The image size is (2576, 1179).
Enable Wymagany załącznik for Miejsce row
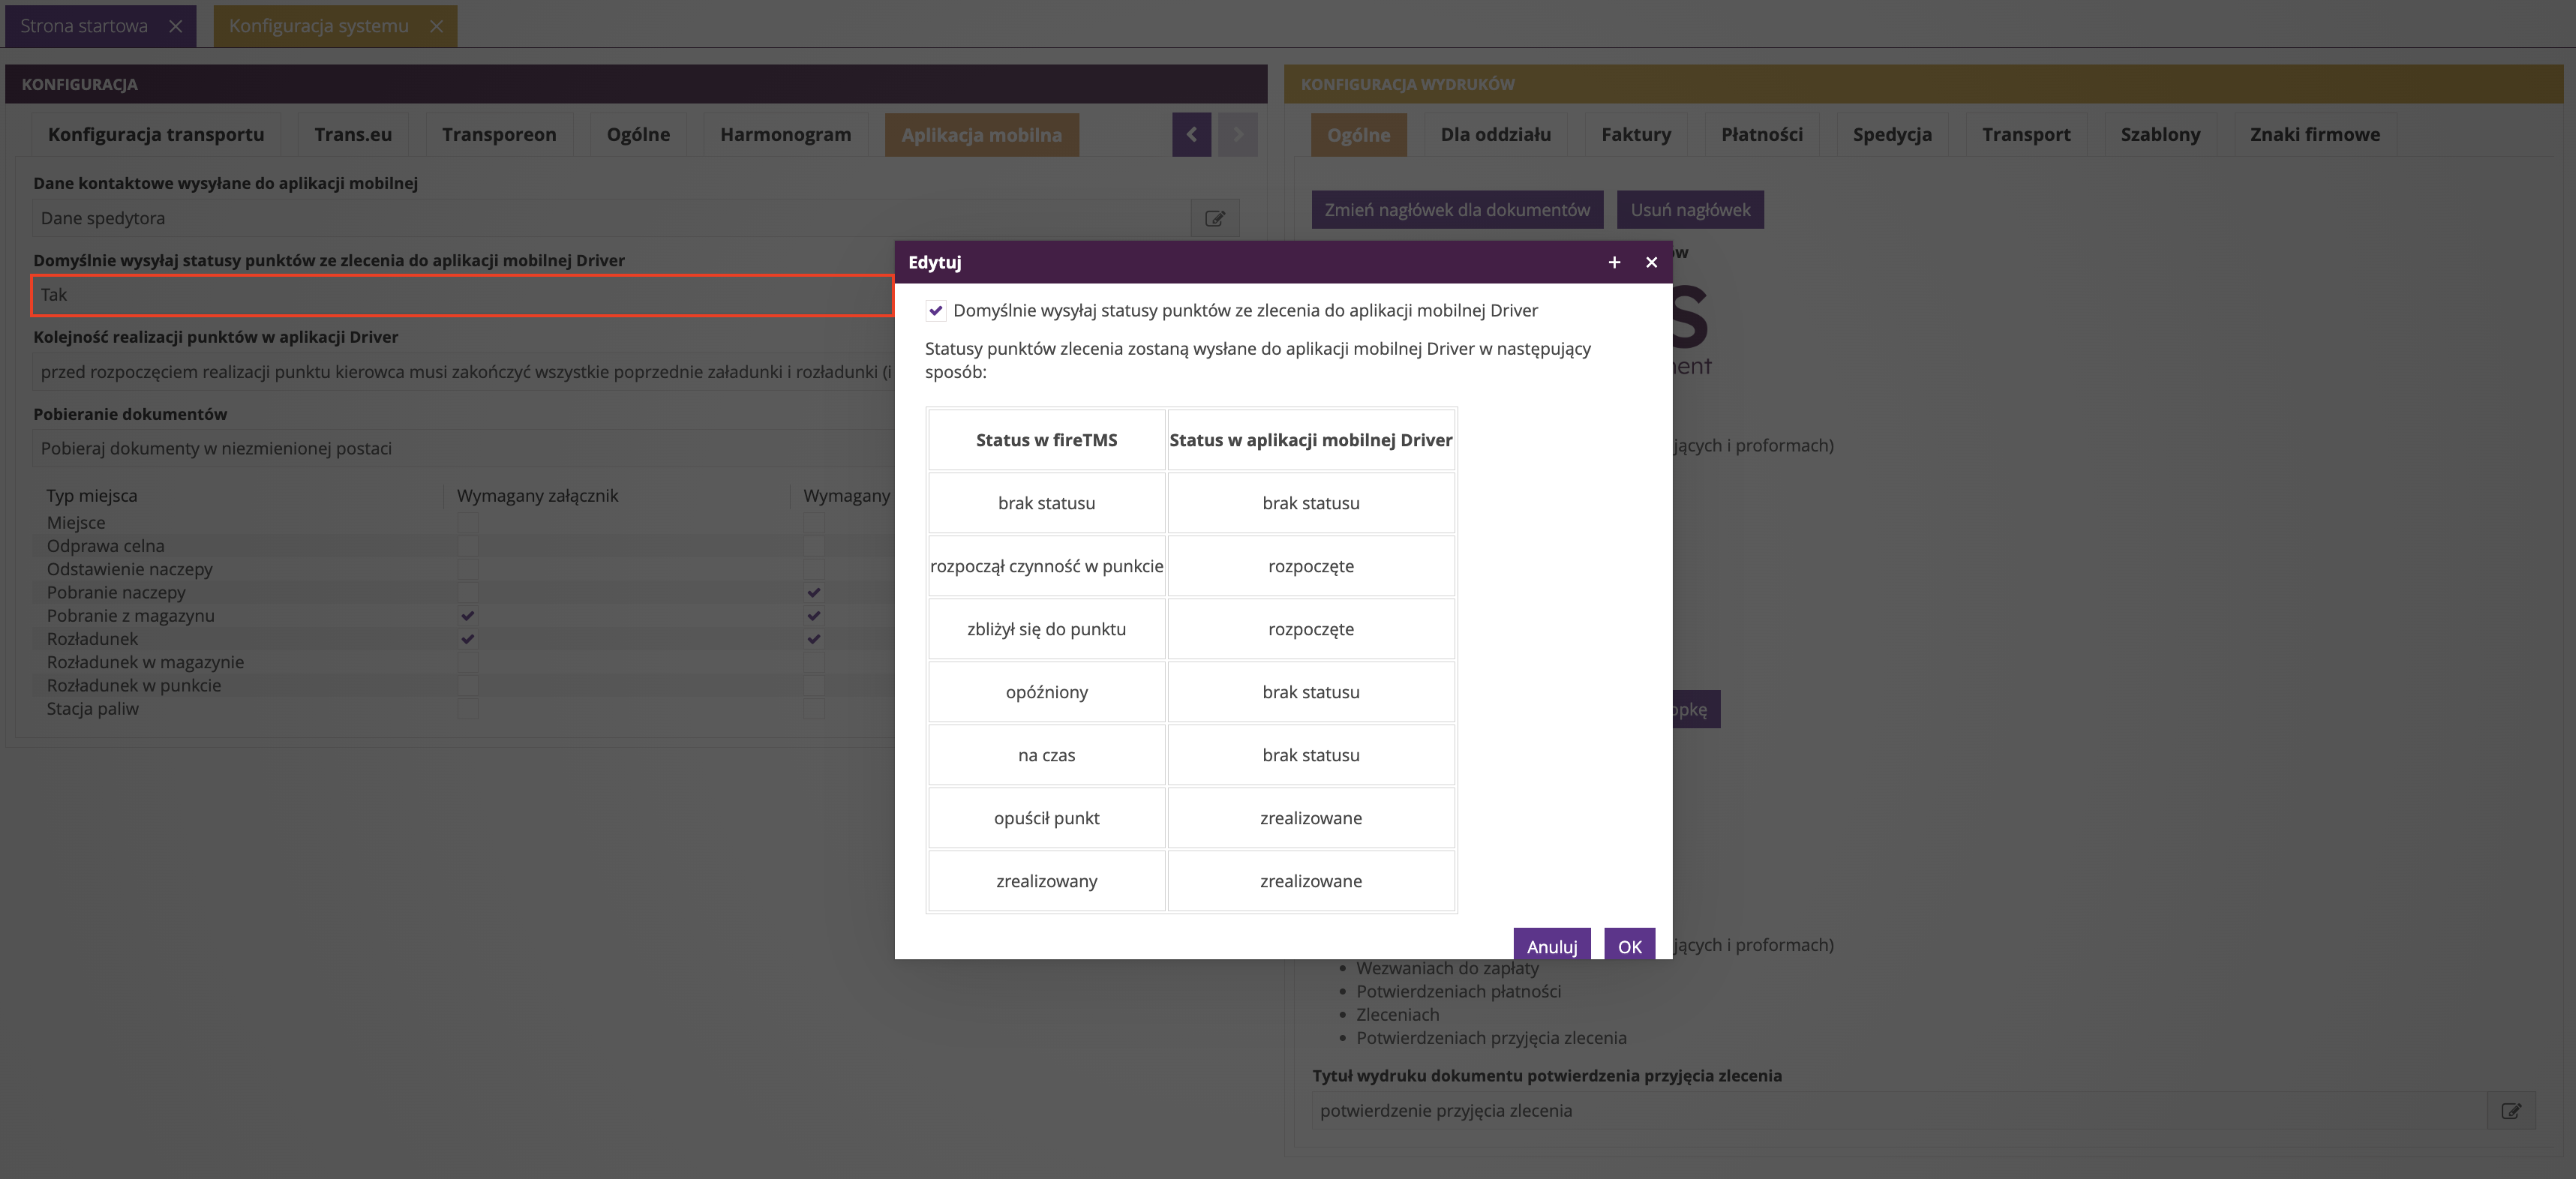pyautogui.click(x=467, y=523)
